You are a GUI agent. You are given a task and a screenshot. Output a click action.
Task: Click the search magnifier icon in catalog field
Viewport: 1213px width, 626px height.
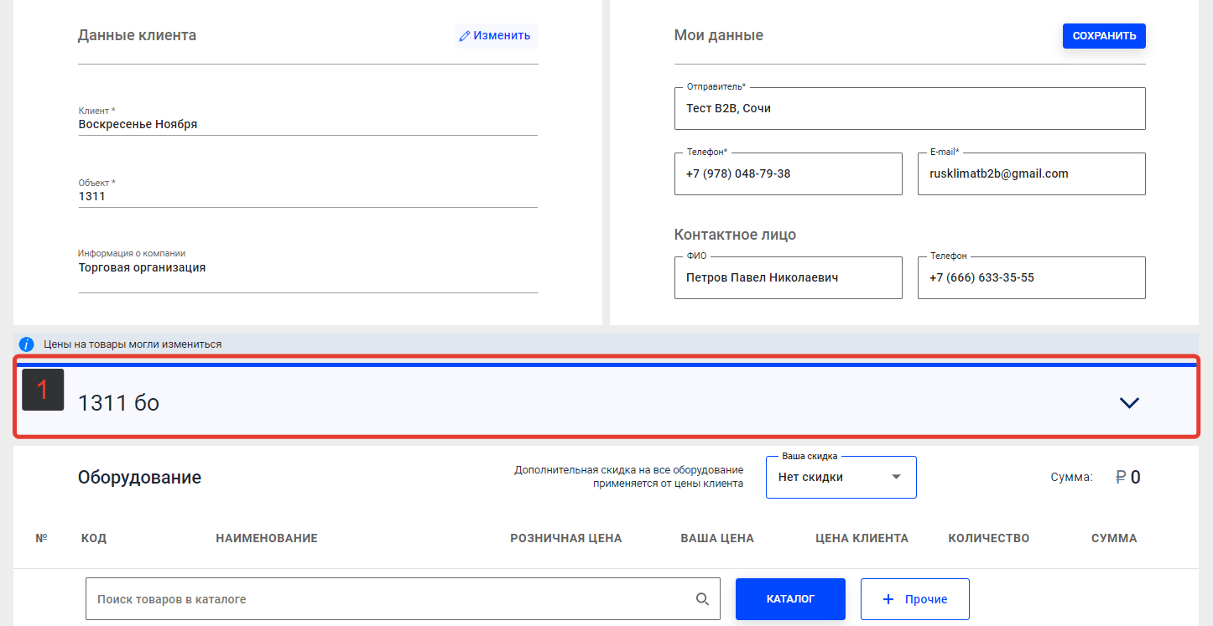pos(702,599)
